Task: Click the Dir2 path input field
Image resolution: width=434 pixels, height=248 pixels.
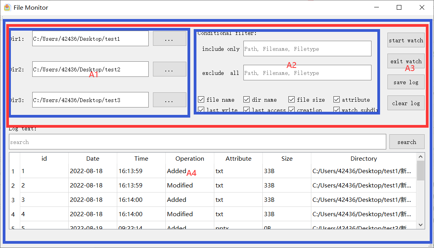Action: pyautogui.click(x=90, y=69)
